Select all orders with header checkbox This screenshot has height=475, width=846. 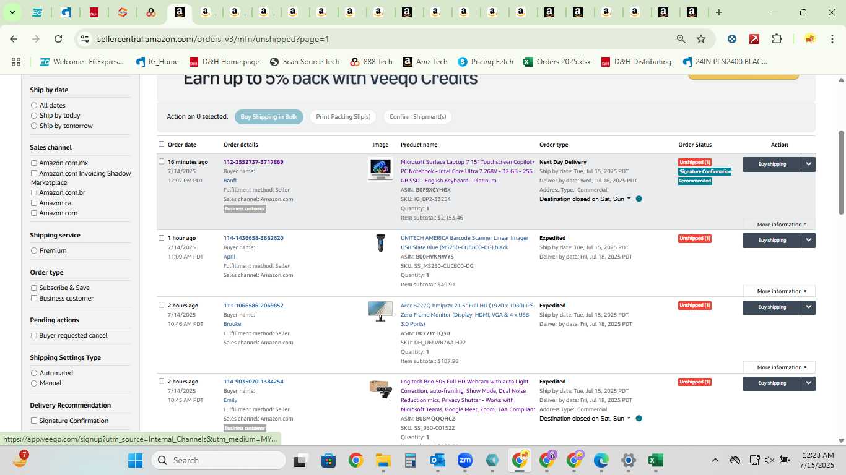click(x=162, y=144)
